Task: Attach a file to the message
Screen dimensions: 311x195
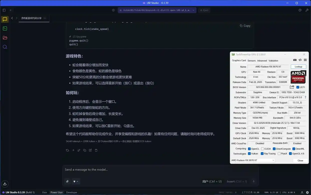Action: [67, 181]
